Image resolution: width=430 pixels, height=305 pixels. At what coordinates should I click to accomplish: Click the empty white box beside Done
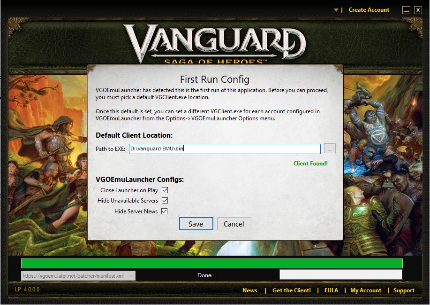click(x=341, y=275)
